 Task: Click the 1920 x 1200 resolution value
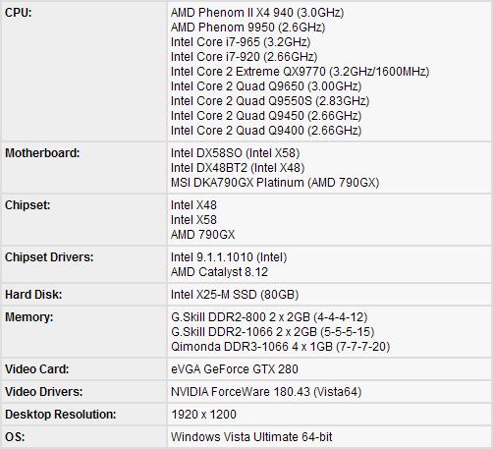pyautogui.click(x=203, y=415)
